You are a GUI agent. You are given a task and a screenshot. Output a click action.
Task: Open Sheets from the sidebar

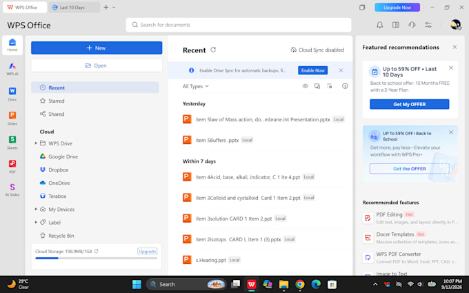12,142
